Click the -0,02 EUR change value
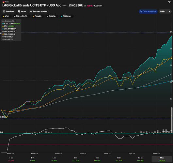 pyautogui.click(x=98, y=6)
